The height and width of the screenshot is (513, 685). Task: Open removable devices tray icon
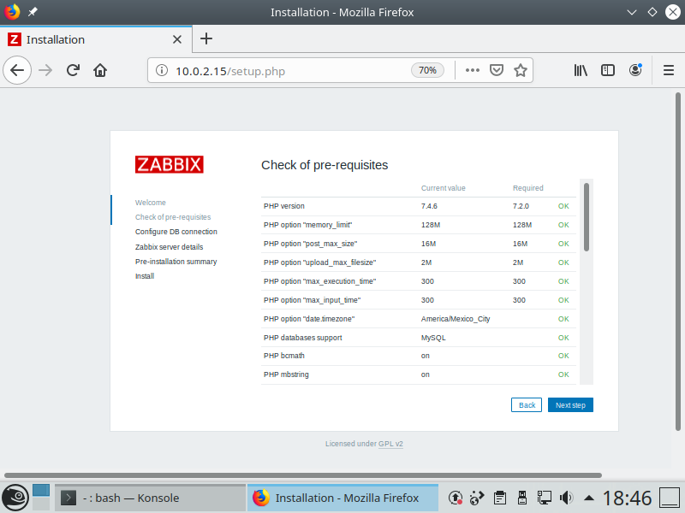pos(521,498)
